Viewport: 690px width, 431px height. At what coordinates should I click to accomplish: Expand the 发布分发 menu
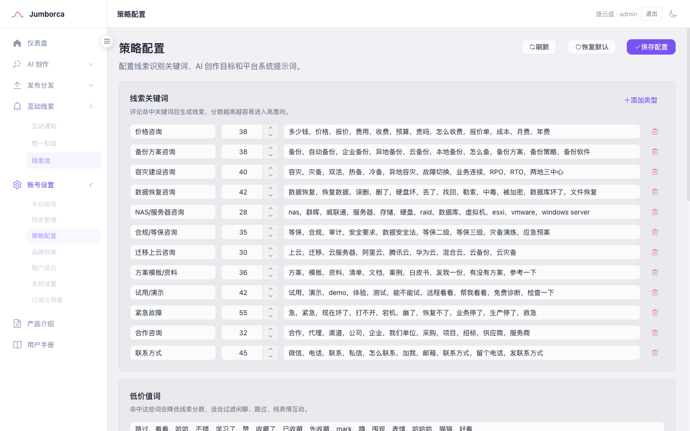coord(54,85)
